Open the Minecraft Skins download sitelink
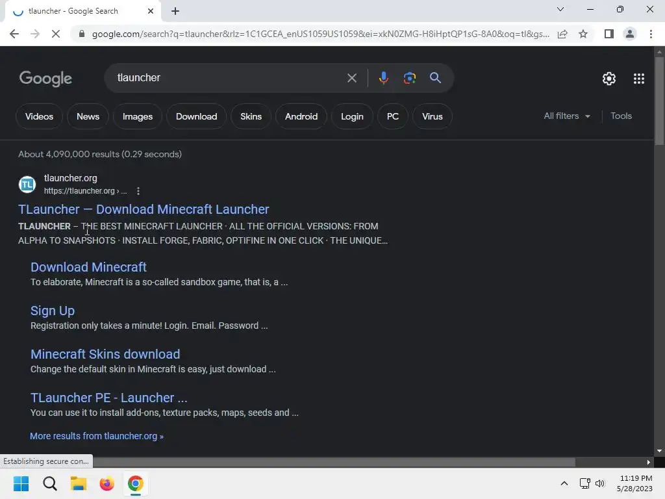 [105, 354]
